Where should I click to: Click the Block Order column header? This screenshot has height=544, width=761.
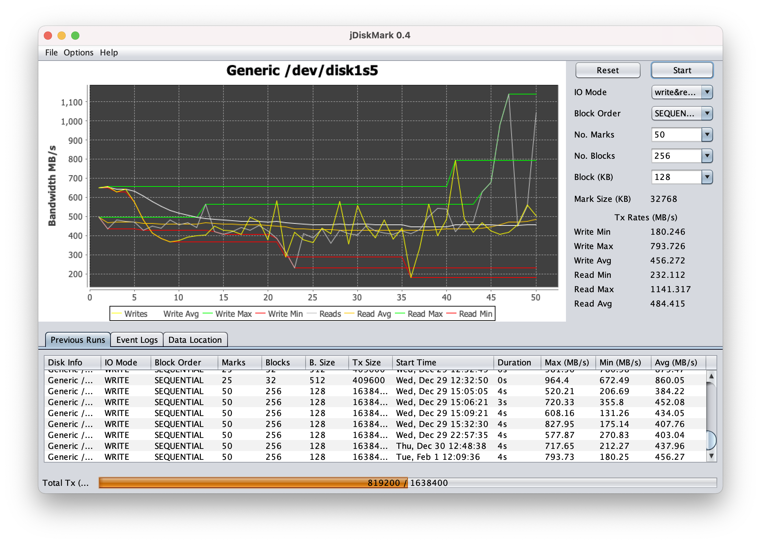tap(184, 362)
